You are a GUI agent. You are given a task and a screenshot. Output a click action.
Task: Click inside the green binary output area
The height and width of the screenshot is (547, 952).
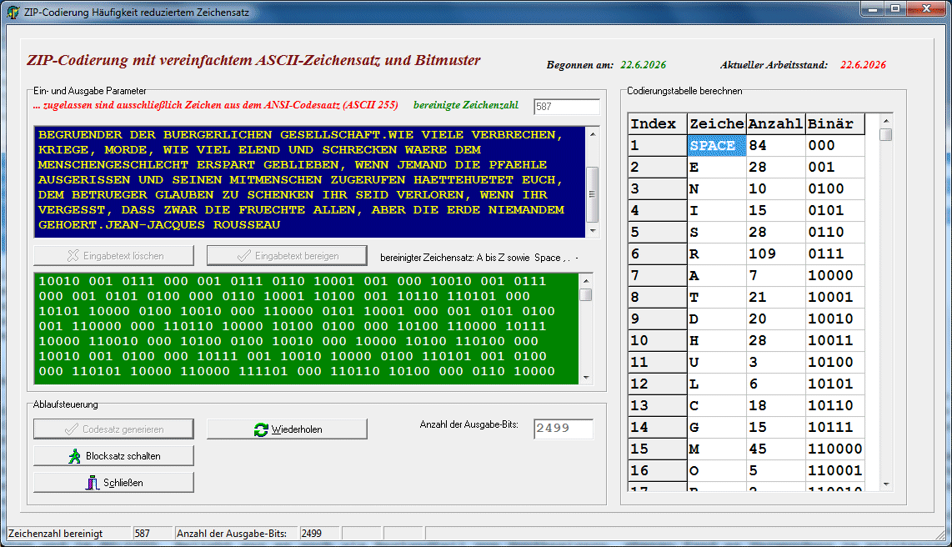point(306,329)
